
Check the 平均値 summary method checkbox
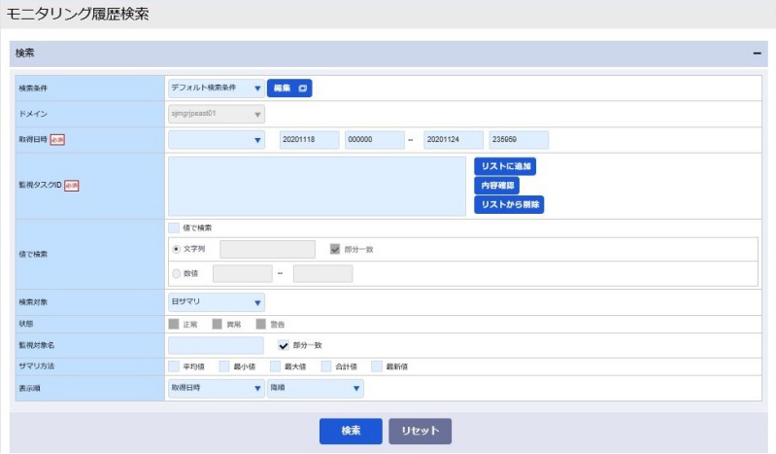coord(174,367)
